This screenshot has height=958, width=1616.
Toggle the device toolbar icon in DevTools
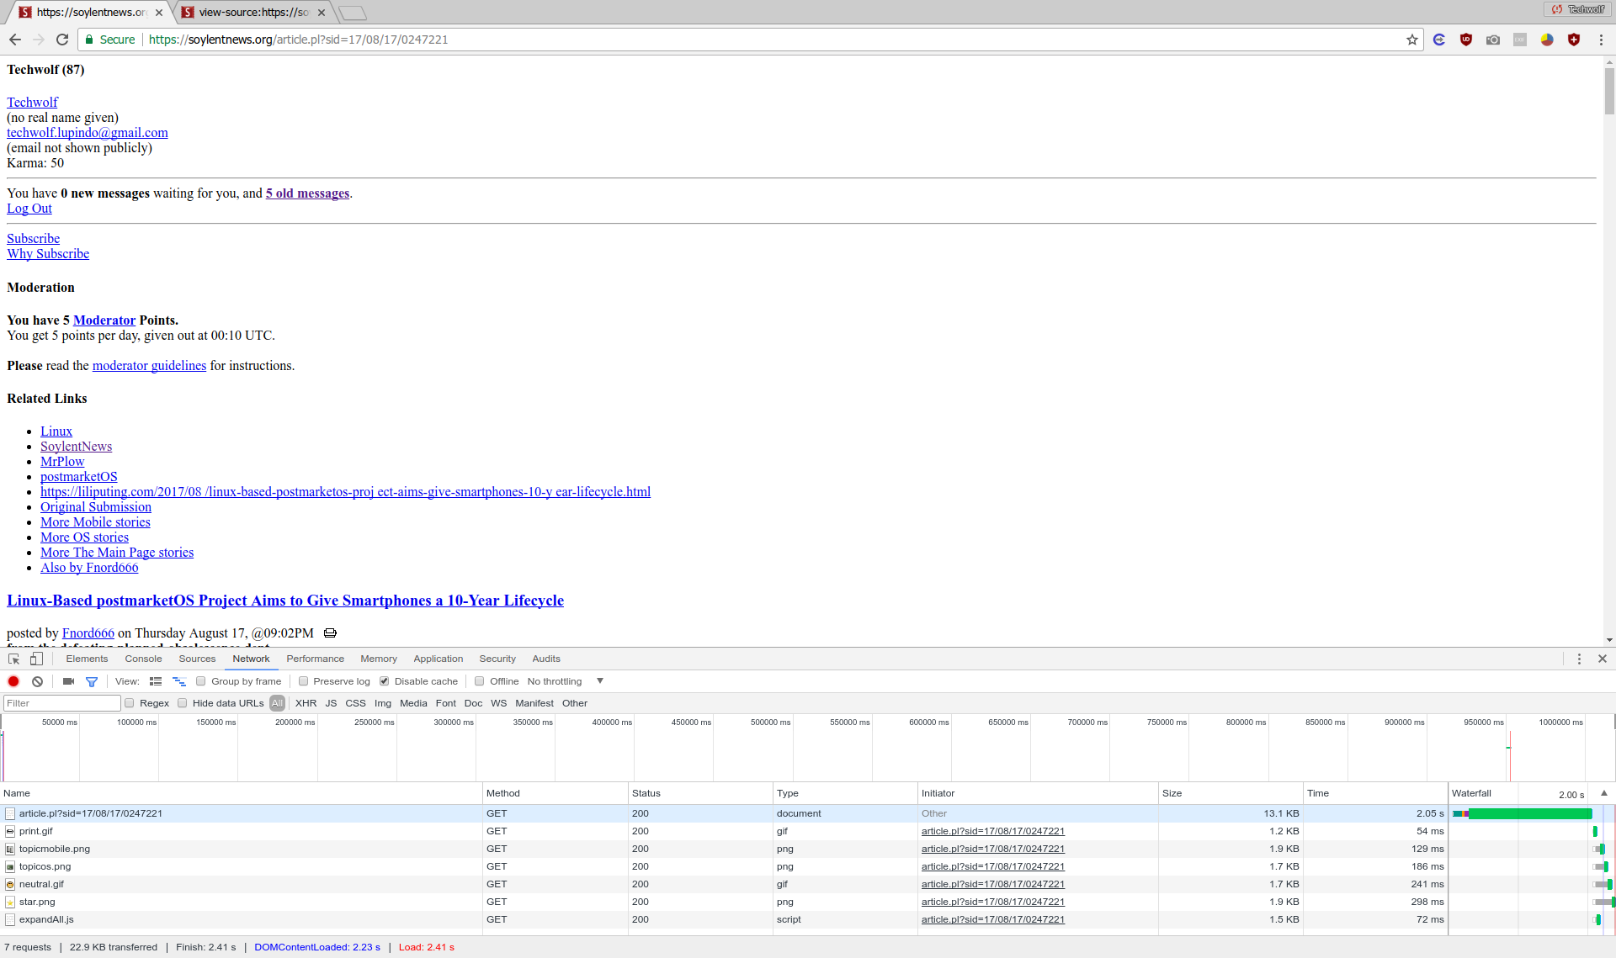pyautogui.click(x=36, y=659)
